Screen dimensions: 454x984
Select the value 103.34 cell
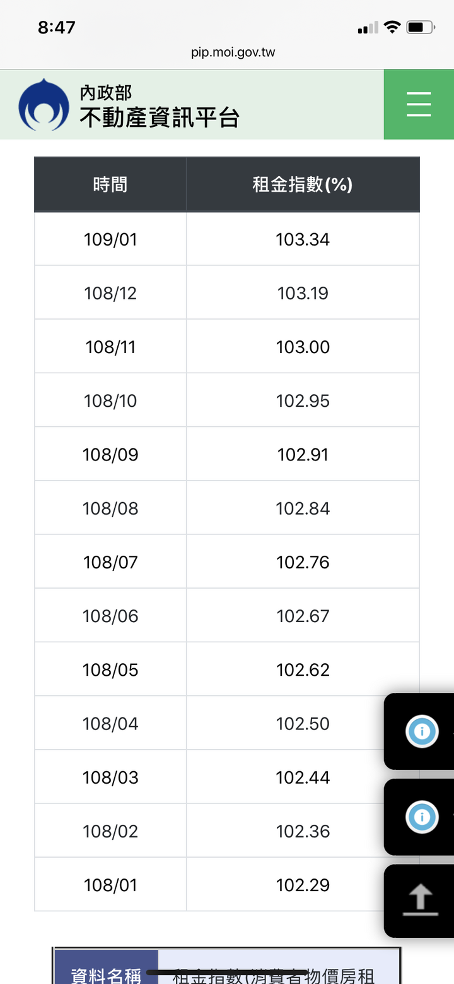point(303,239)
